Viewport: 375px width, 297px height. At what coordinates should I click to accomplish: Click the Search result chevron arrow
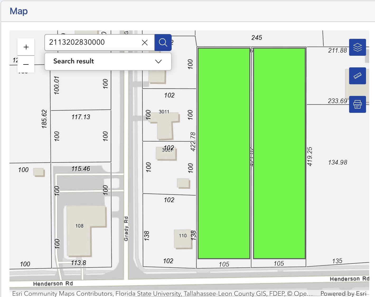coord(158,62)
